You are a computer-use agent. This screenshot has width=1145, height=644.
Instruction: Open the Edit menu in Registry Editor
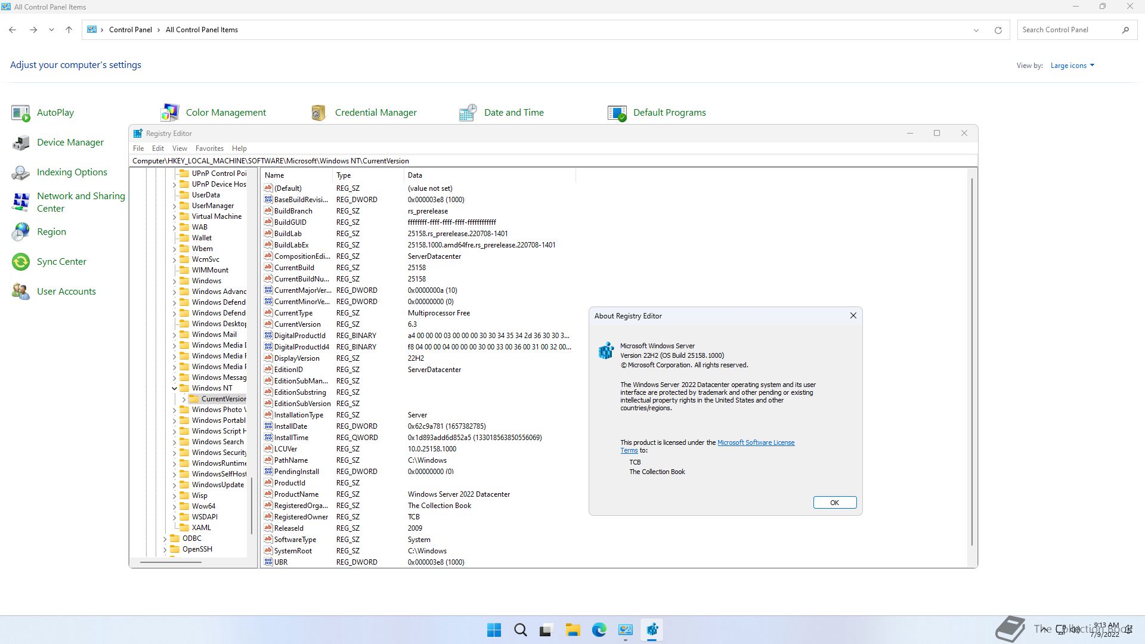(158, 148)
